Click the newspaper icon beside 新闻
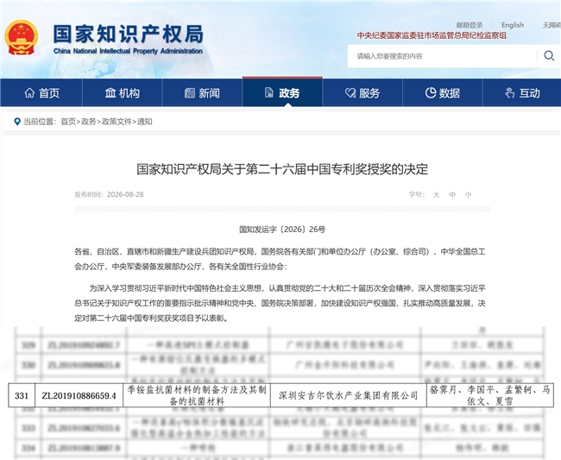This screenshot has width=561, height=460. point(190,93)
